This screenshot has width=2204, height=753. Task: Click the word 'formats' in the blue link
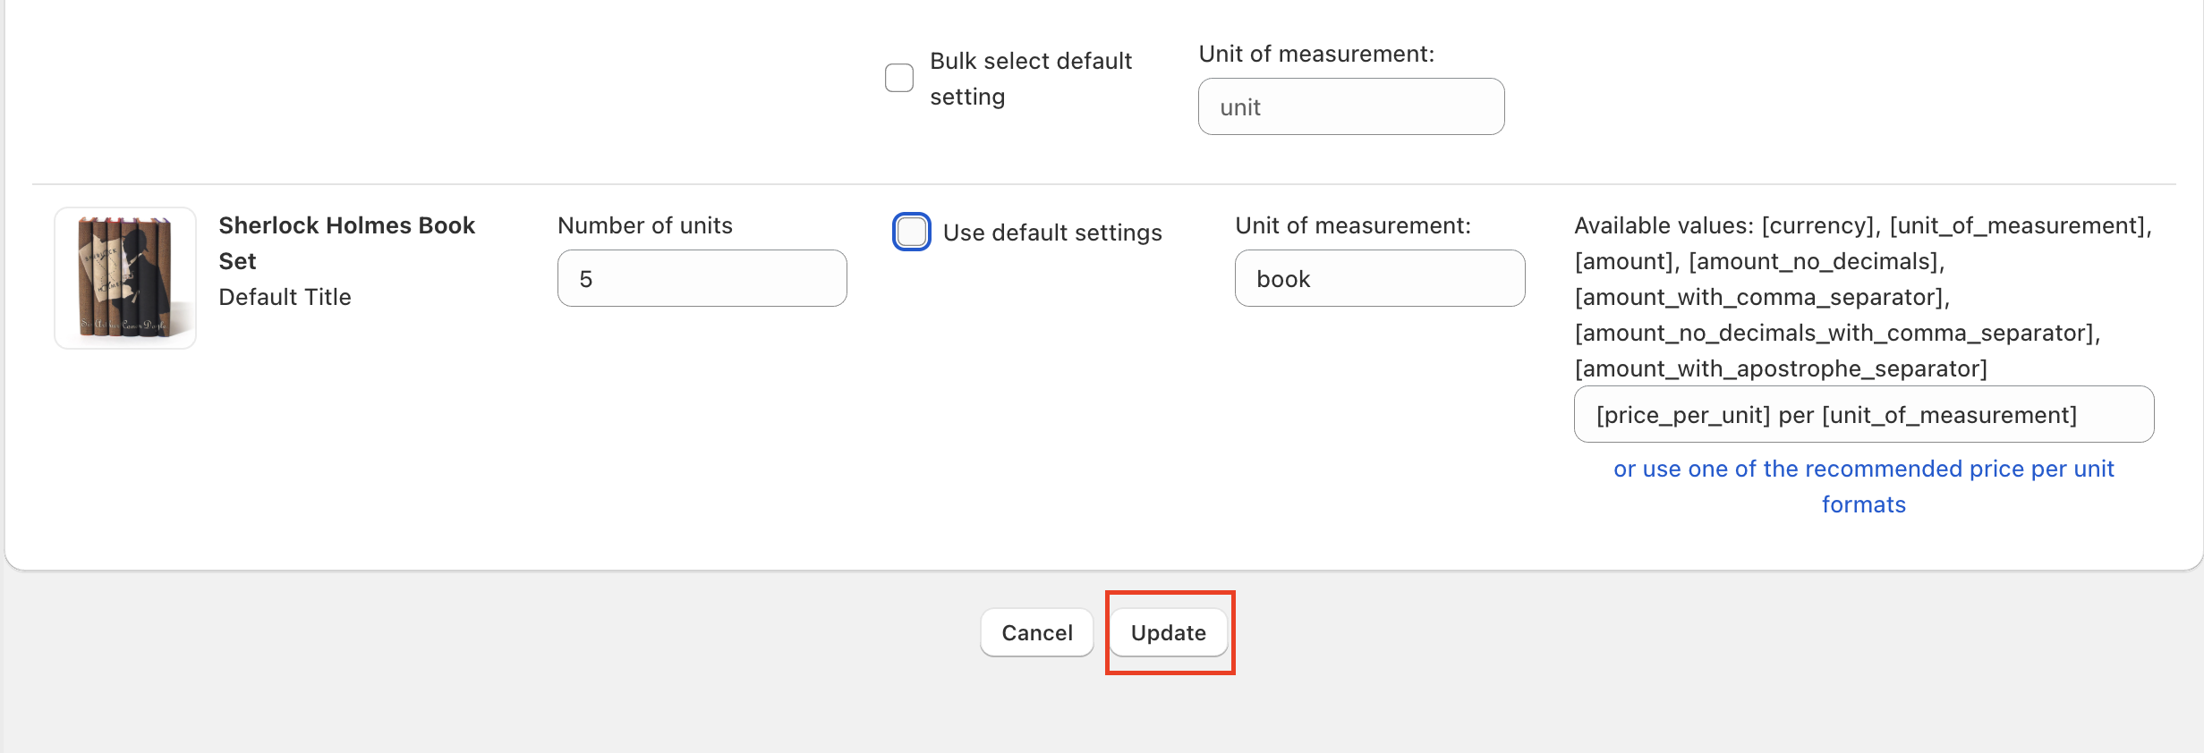click(x=1864, y=504)
